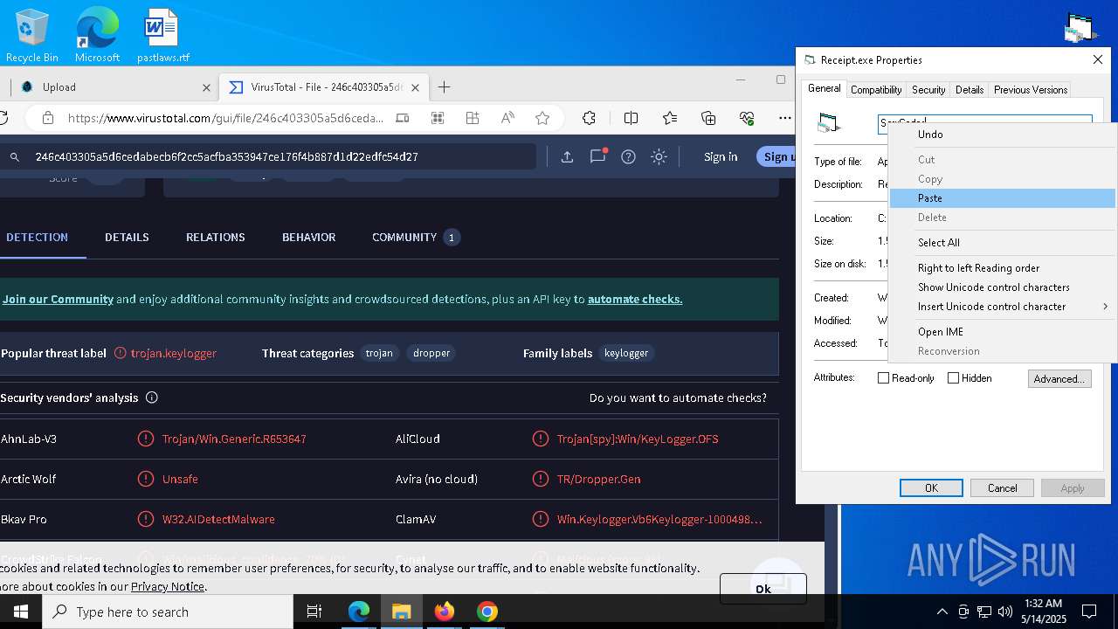Open Edge Settings and more ellipsis
Viewport: 1118px width, 629px height.
click(785, 118)
